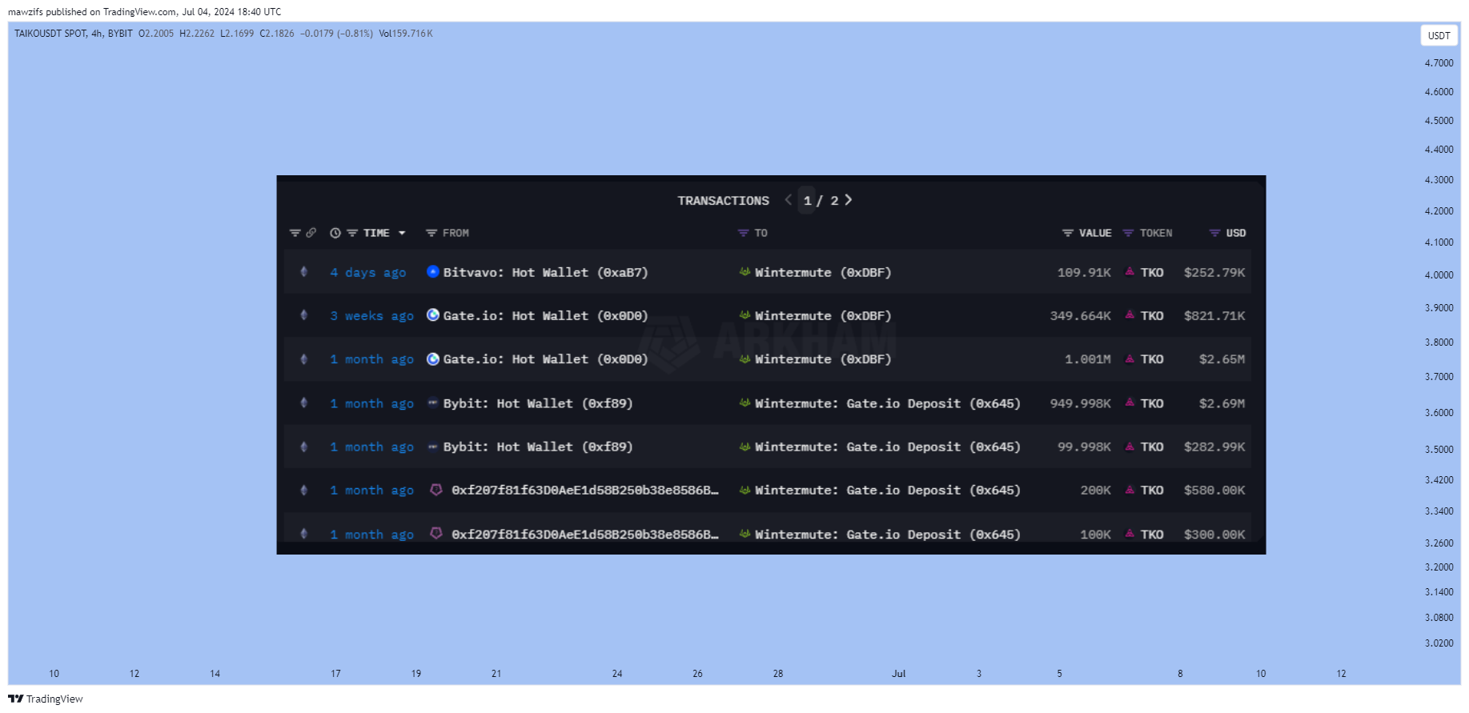Click the link chain icon in the table header
Screen dimensions: 1469x713
[x=311, y=233]
